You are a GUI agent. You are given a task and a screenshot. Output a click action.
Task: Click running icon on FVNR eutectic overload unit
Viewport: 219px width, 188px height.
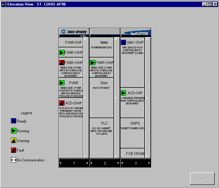click(61, 83)
